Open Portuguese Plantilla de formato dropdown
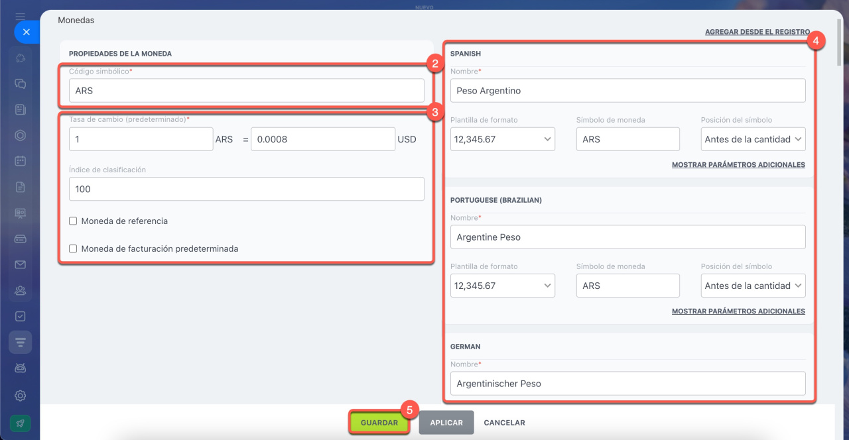This screenshot has height=440, width=849. 503,286
